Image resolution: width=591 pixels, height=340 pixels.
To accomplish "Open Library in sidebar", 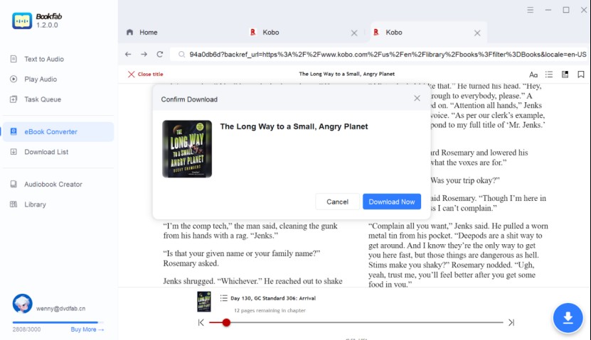I will click(35, 204).
